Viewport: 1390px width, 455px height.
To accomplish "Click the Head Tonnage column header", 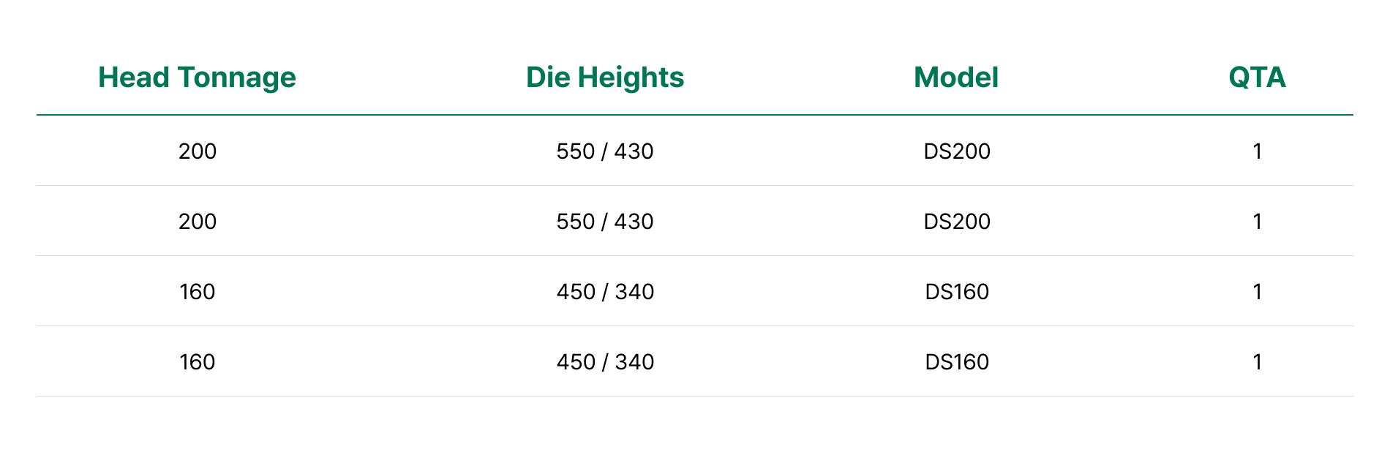I will (x=197, y=78).
